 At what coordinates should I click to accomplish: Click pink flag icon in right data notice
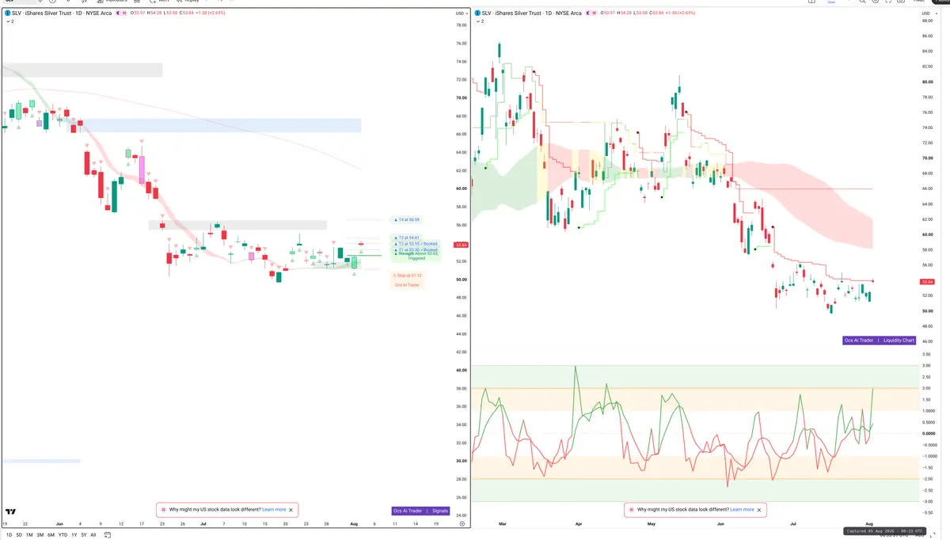631,510
